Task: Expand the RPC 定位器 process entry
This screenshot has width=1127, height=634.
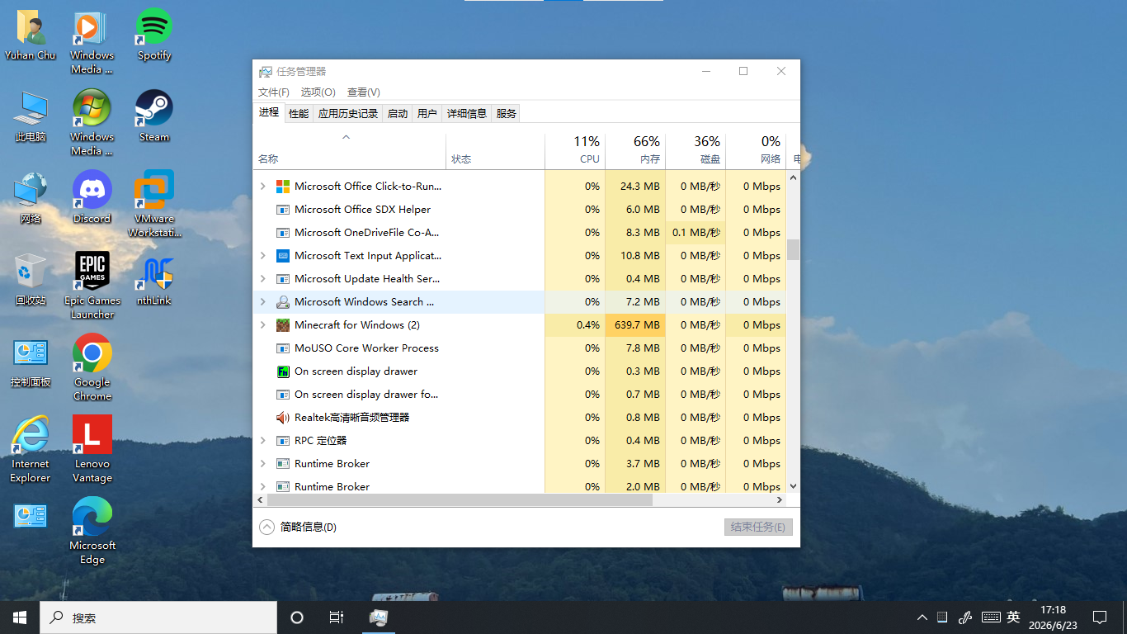Action: [x=263, y=441]
